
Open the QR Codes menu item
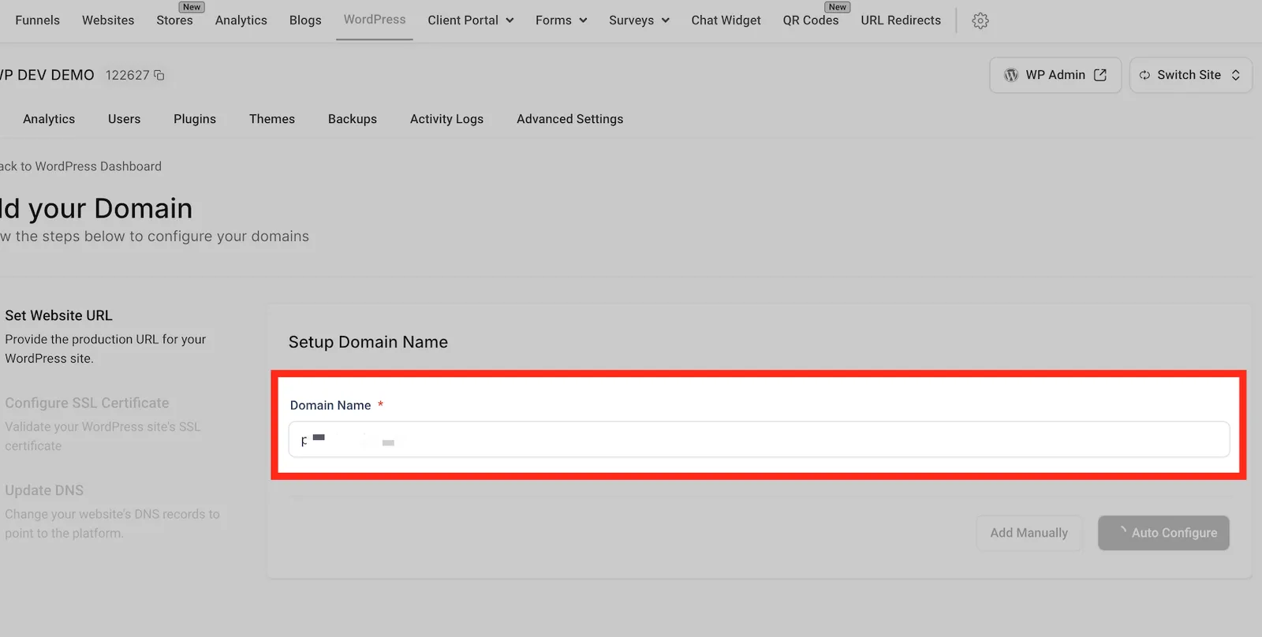(811, 20)
